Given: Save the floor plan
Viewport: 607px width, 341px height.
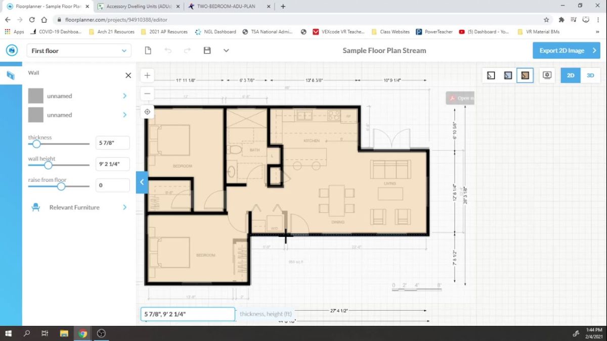Looking at the screenshot, I should pos(206,50).
